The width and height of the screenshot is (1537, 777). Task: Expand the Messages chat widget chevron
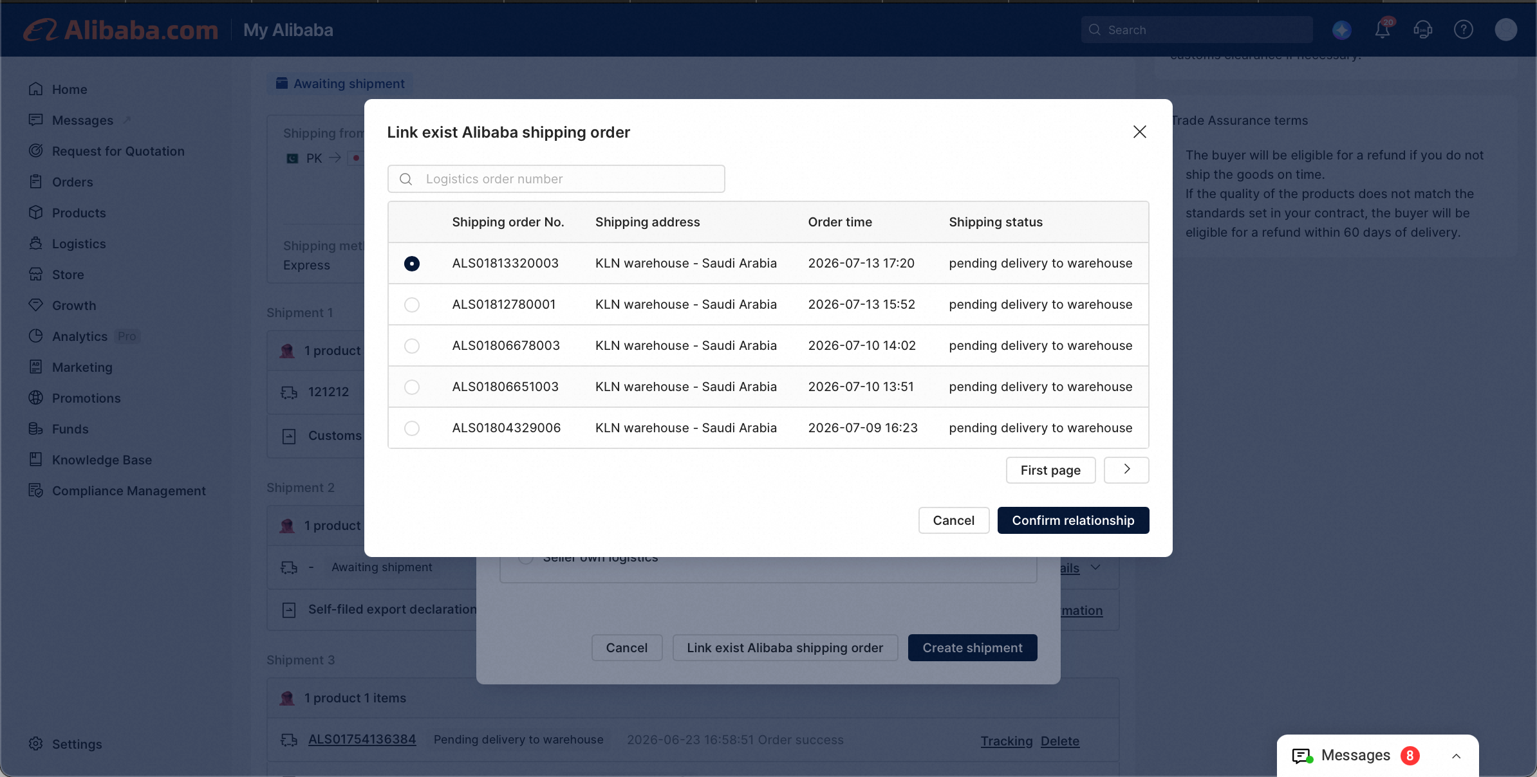1457,756
